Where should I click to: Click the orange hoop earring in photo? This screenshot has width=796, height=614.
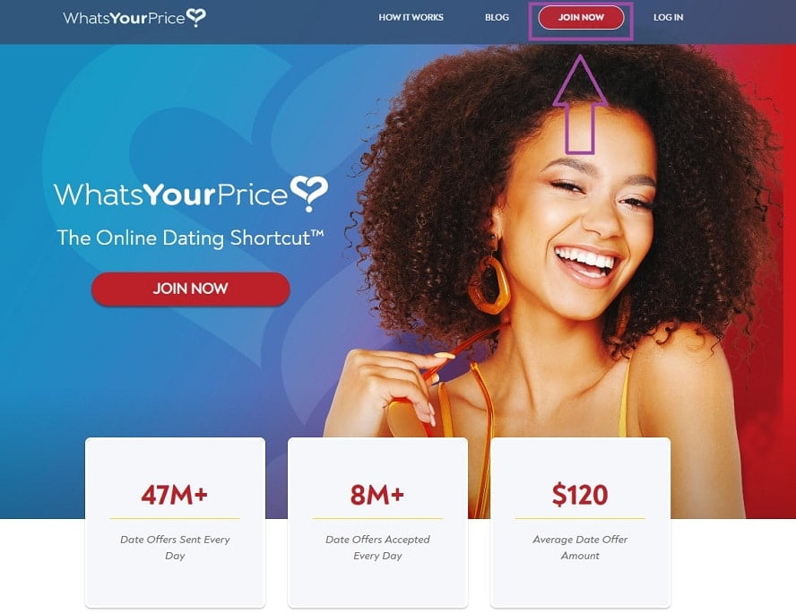(x=489, y=284)
